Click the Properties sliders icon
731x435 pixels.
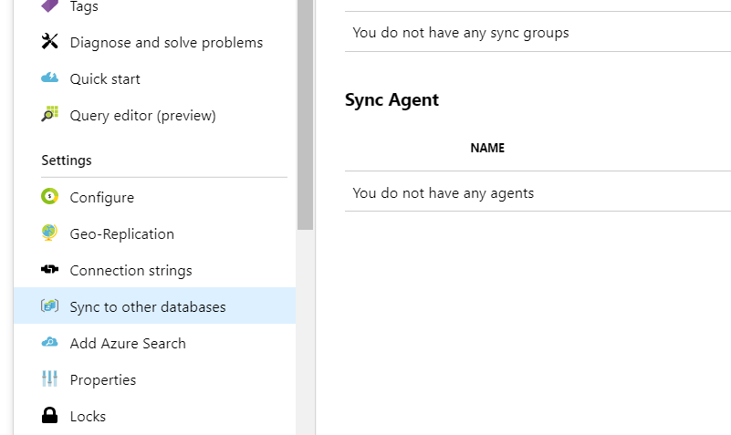coord(49,378)
